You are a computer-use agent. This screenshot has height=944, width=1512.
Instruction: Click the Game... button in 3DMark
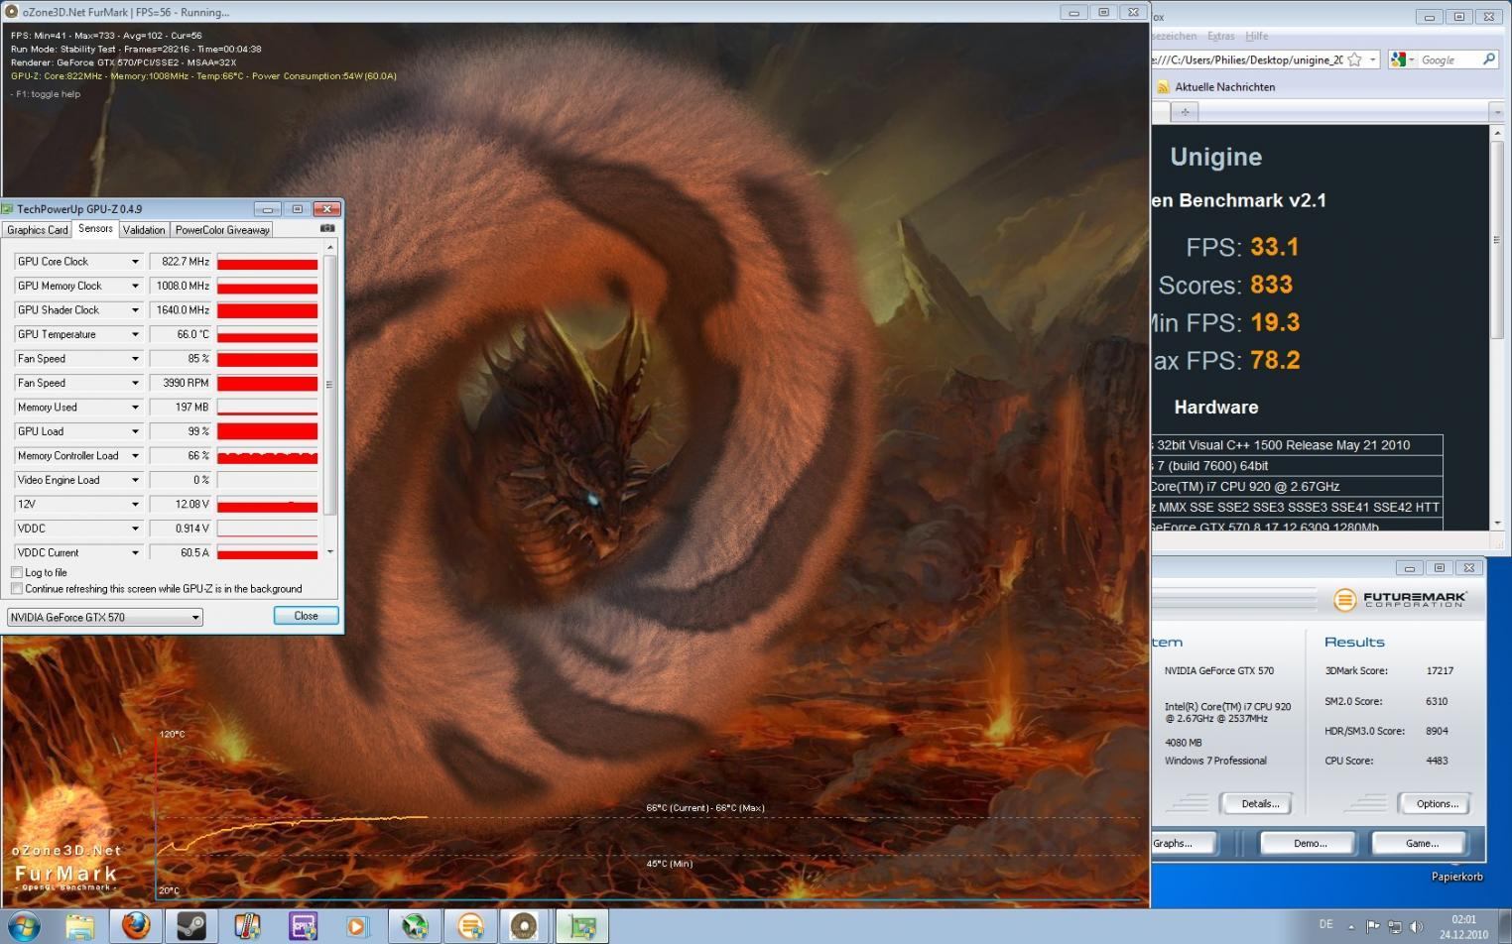click(x=1422, y=843)
